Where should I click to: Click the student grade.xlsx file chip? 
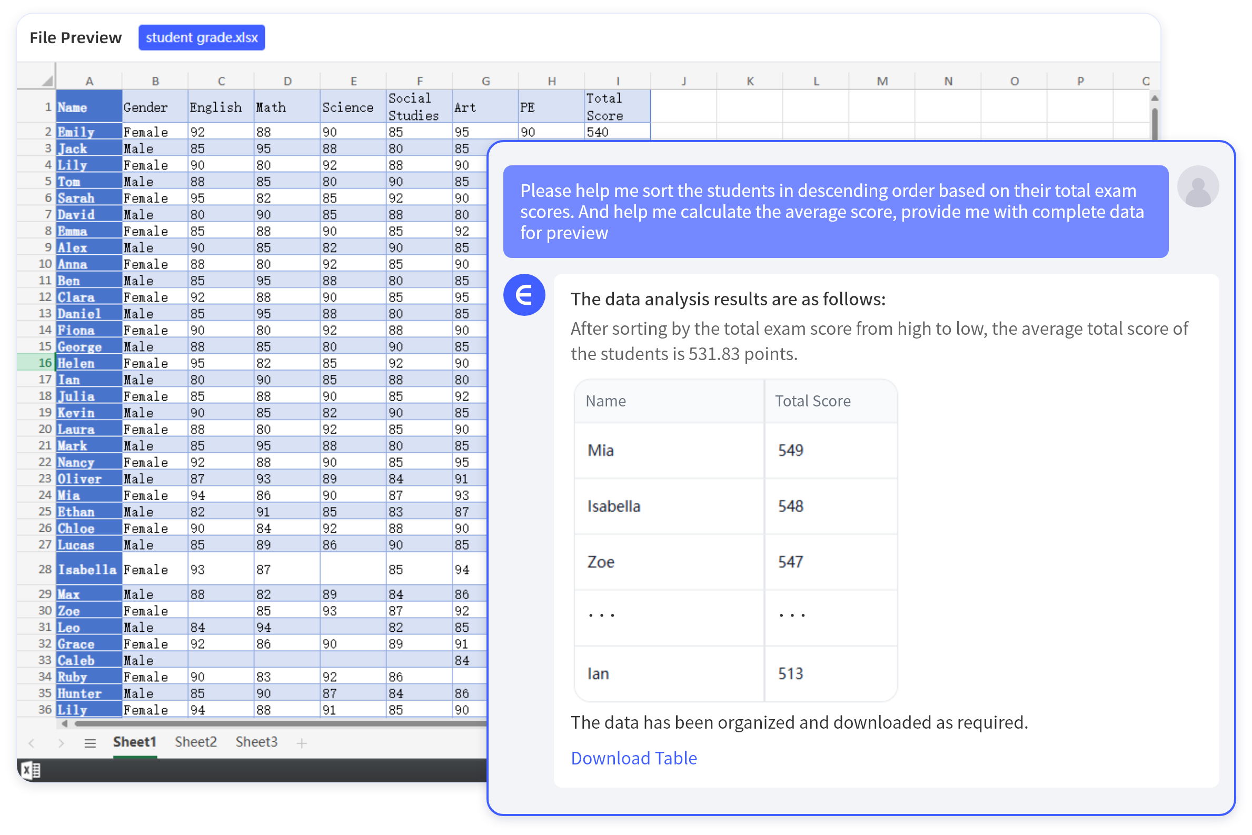click(201, 37)
